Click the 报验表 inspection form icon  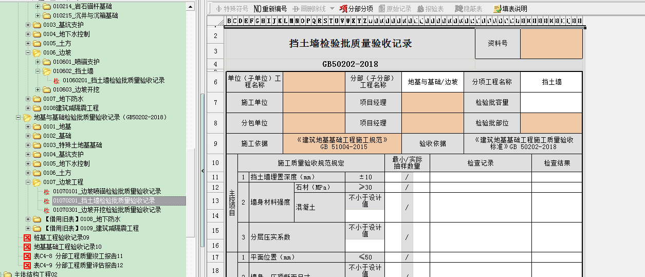point(431,9)
